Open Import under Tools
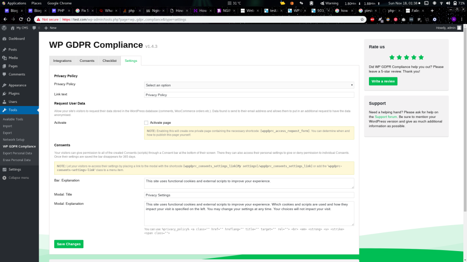467x262 pixels. point(7,126)
